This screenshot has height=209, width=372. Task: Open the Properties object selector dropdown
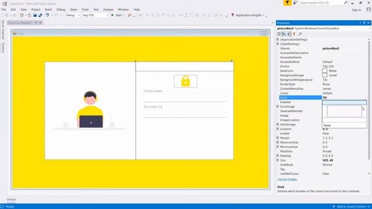[x=370, y=28]
